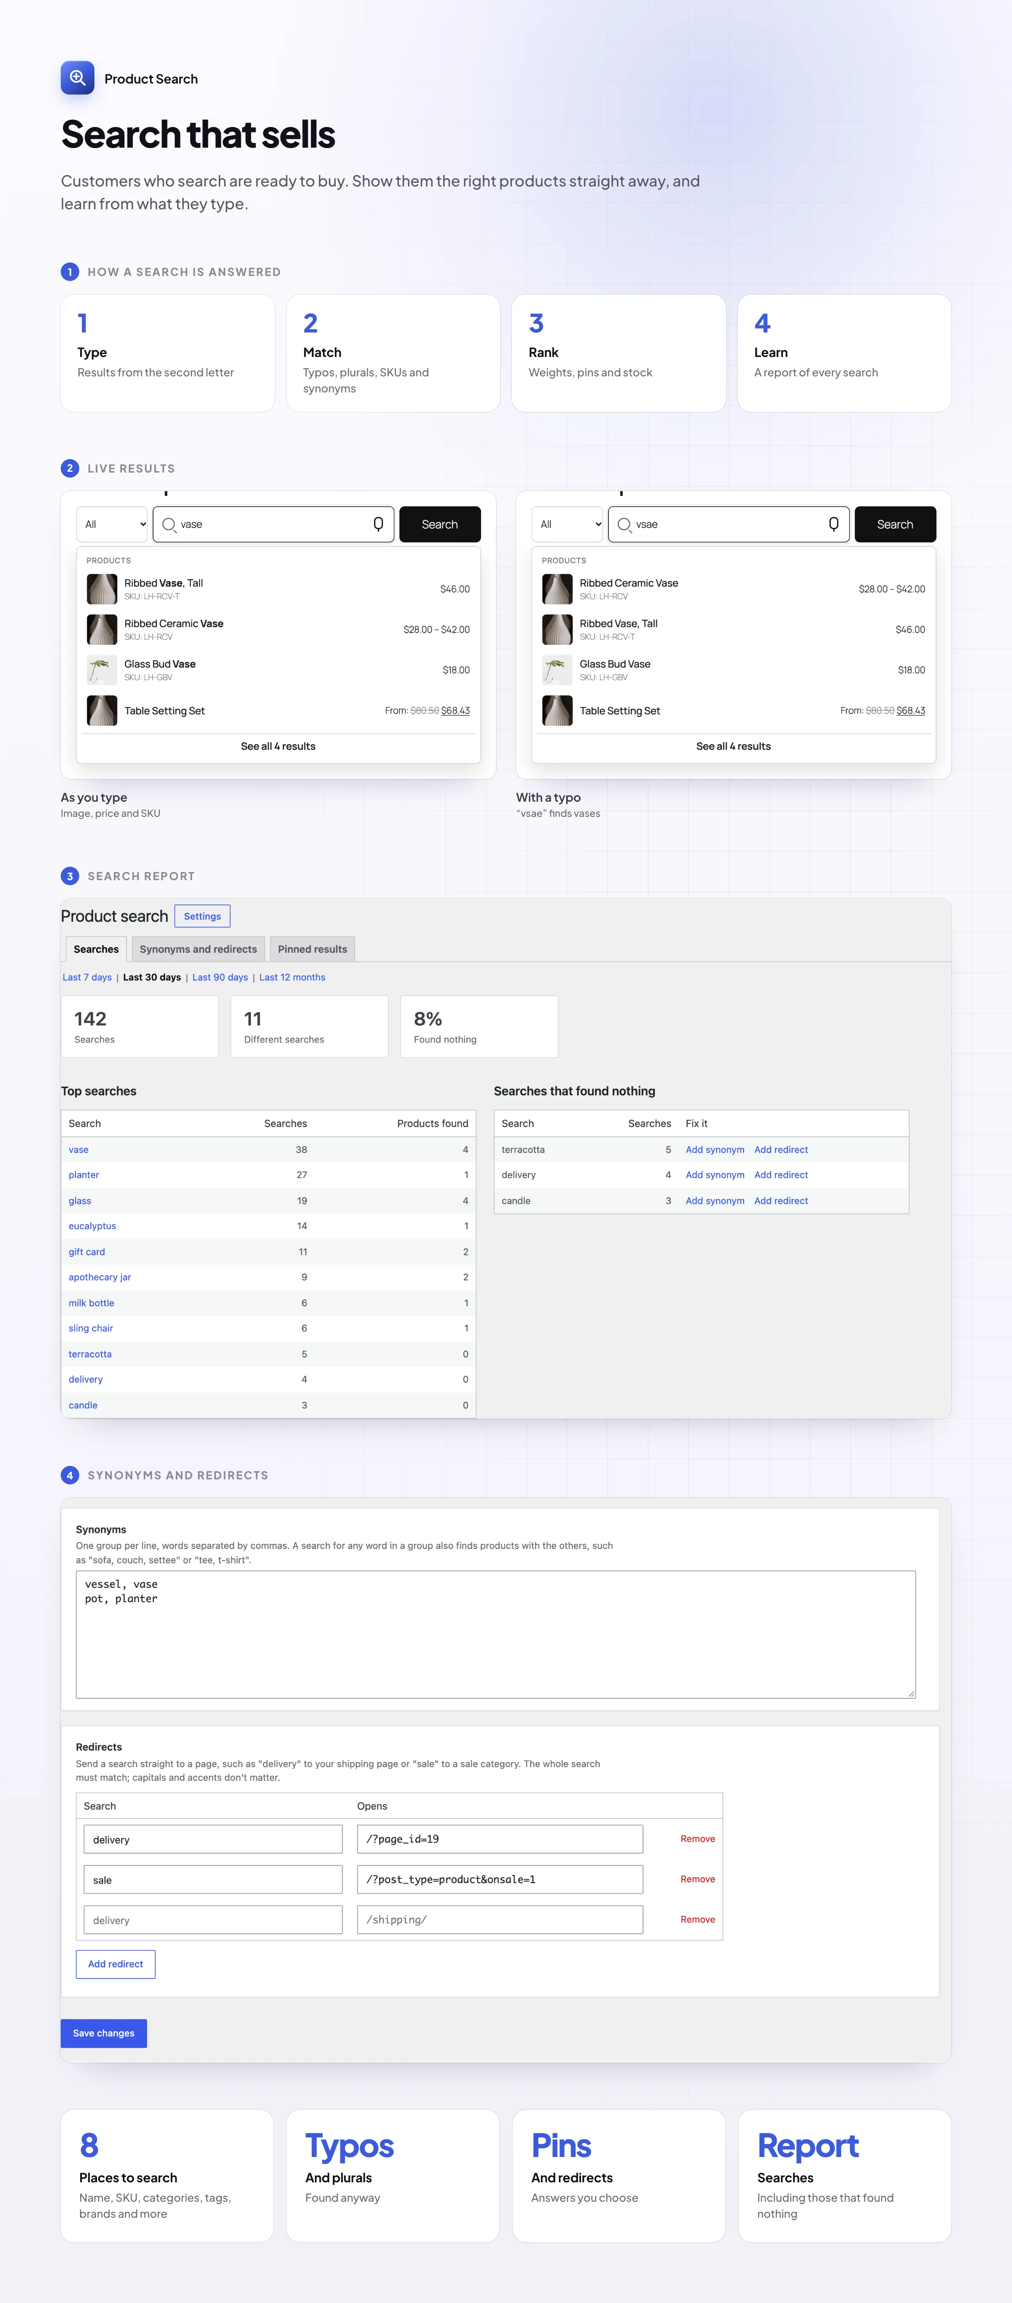
Task: Open the "candle" link in Top searches
Action: [x=83, y=1406]
